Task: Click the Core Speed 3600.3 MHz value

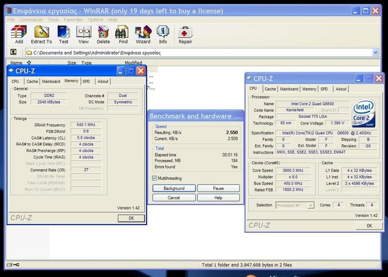Action: (x=293, y=170)
